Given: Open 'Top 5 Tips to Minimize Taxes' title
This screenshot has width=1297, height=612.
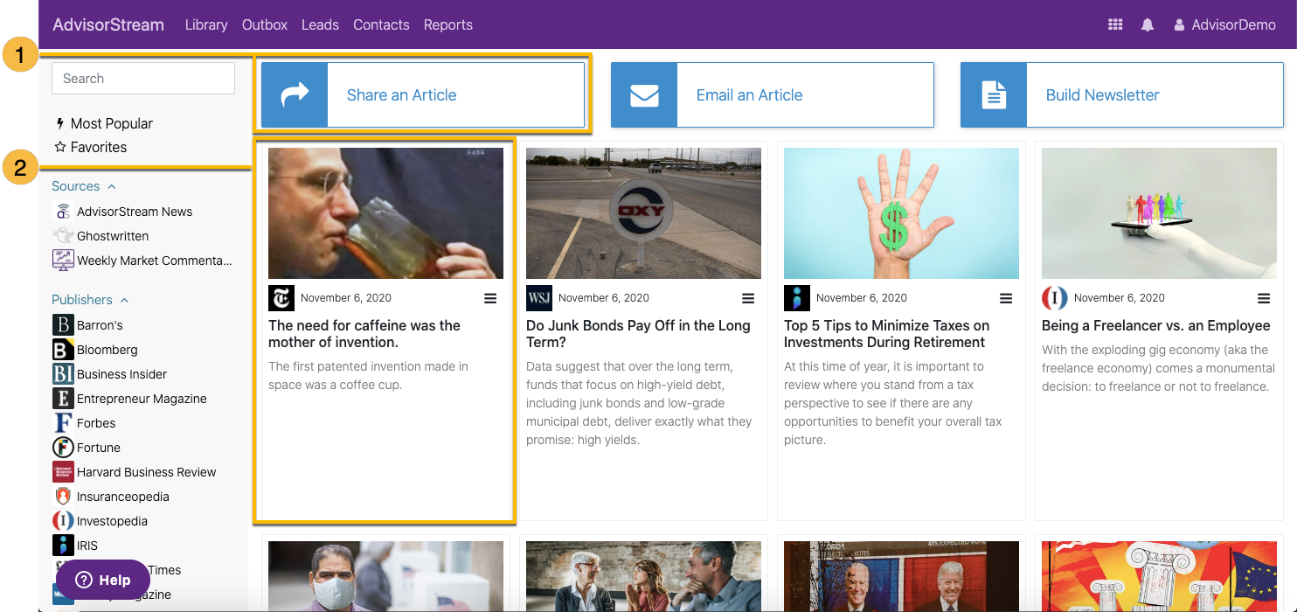Looking at the screenshot, I should [x=887, y=334].
